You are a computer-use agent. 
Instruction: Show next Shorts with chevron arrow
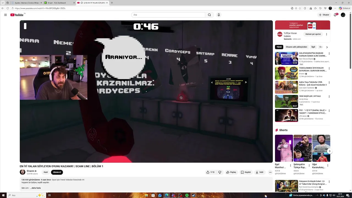coord(329,151)
